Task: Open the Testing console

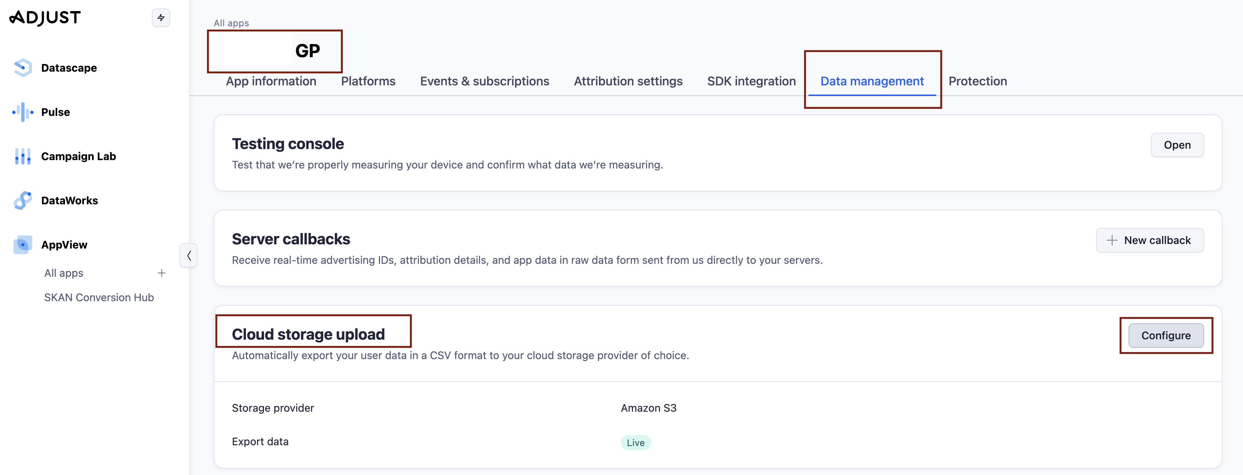Action: tap(1176, 145)
